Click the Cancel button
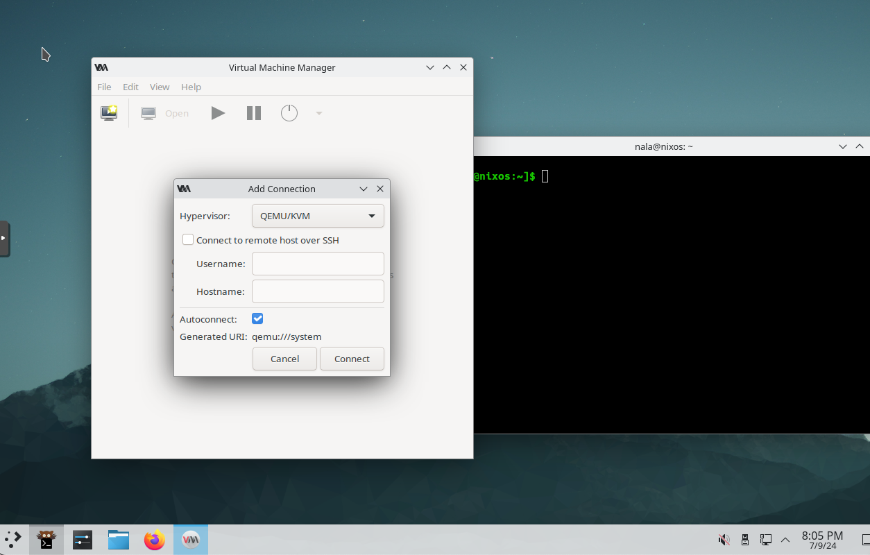This screenshot has width=870, height=555. click(284, 359)
